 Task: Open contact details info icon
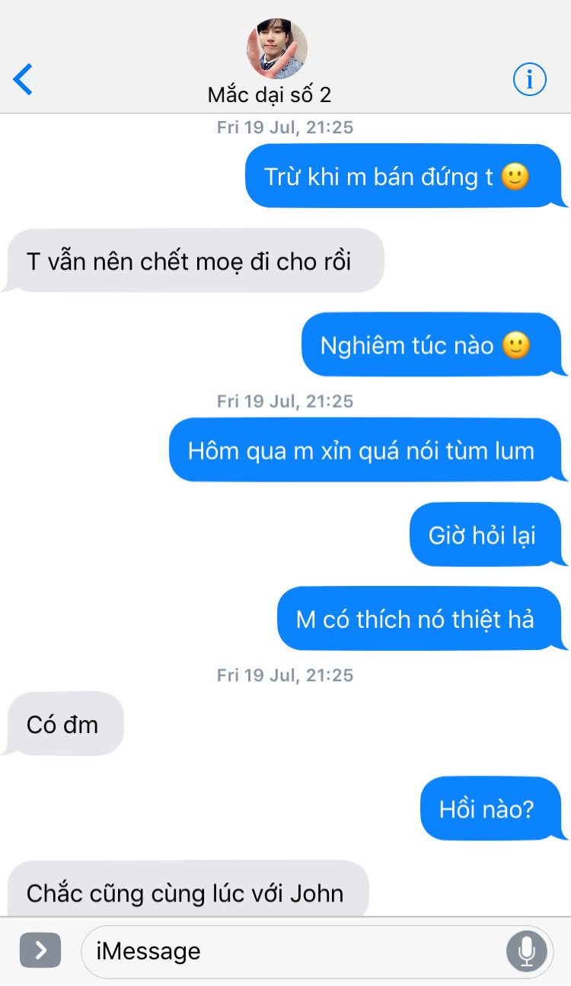[x=530, y=78]
